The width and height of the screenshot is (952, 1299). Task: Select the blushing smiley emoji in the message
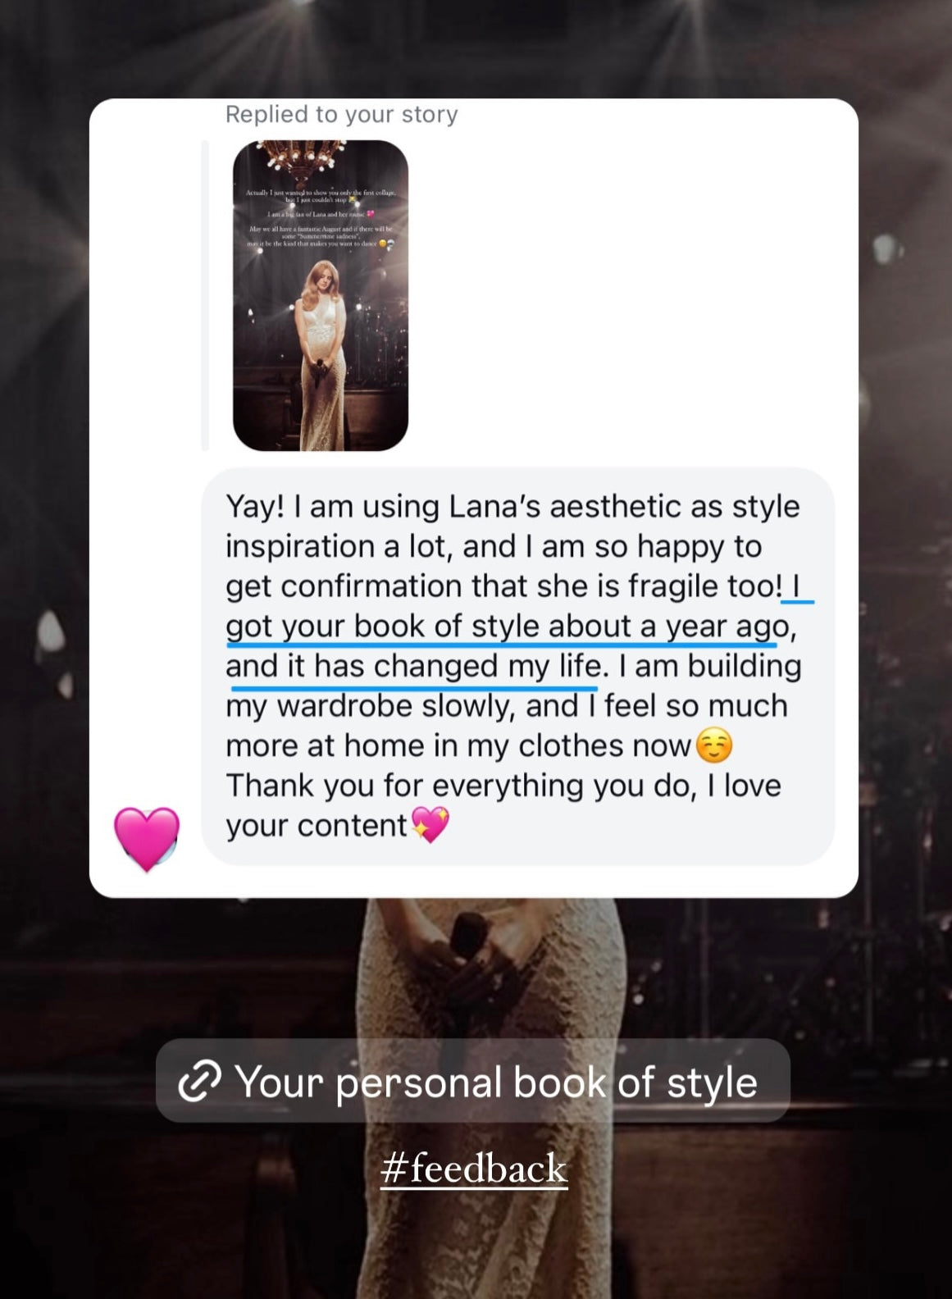[x=714, y=745]
